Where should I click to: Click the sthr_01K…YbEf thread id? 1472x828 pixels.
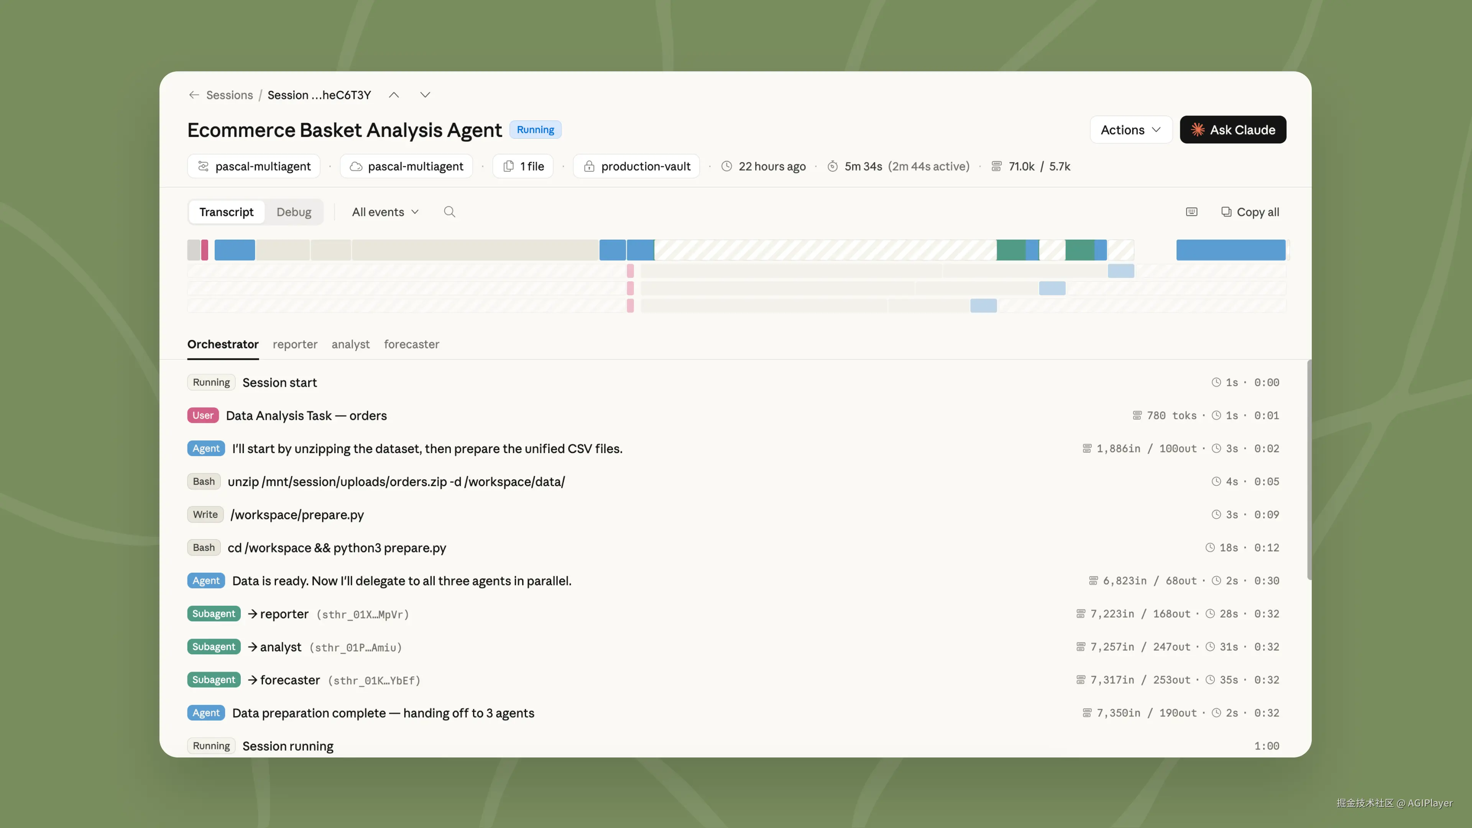374,680
